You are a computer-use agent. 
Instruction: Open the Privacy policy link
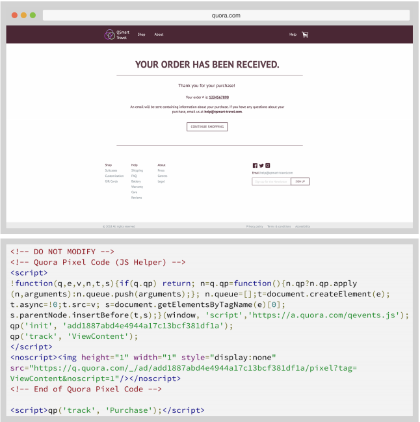click(x=254, y=226)
